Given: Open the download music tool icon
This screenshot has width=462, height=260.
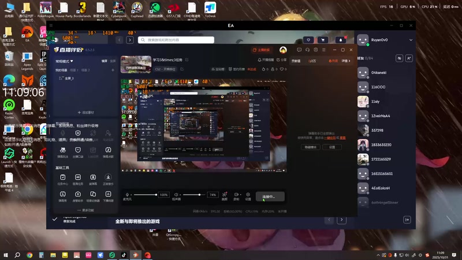Looking at the screenshot, I should pyautogui.click(x=108, y=177).
